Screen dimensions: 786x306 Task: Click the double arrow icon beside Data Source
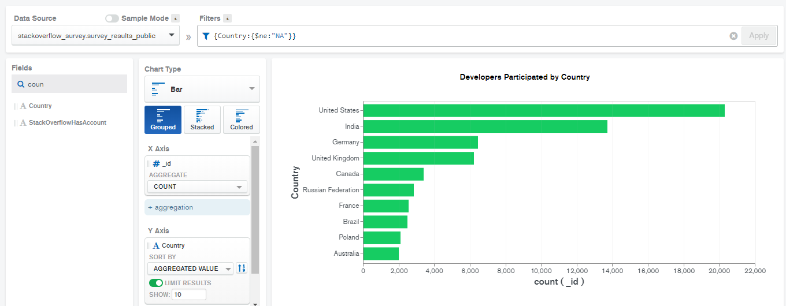click(x=188, y=37)
